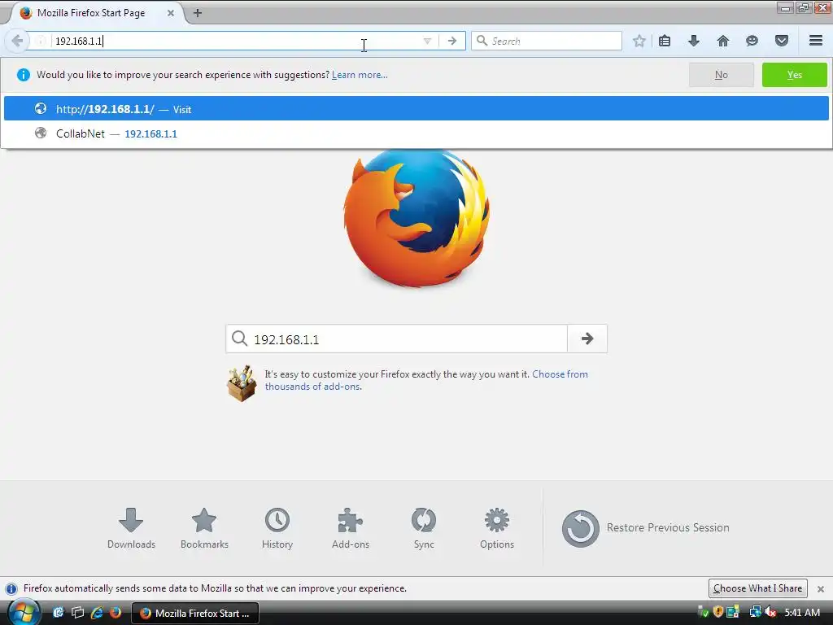The width and height of the screenshot is (833, 625).
Task: Launch Internet Explorer from quick launch
Action: pos(97,613)
